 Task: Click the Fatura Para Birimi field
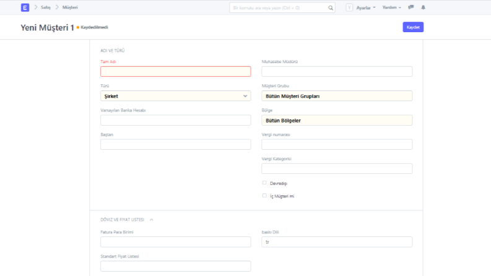pyautogui.click(x=176, y=242)
